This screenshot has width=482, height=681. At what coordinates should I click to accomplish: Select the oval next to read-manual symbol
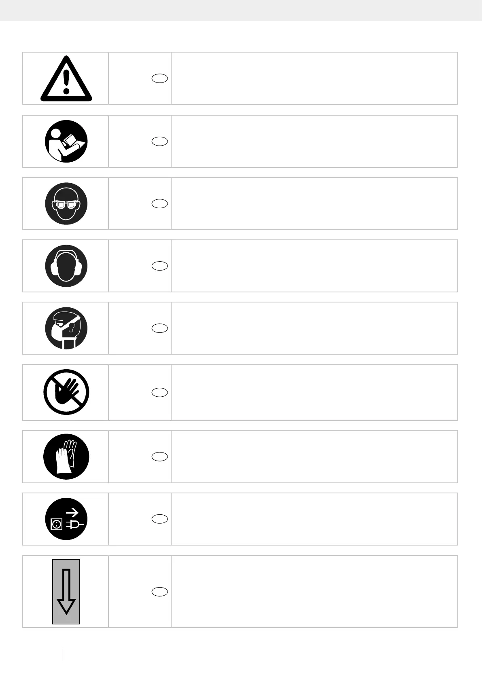[160, 141]
